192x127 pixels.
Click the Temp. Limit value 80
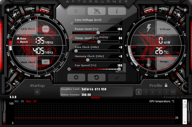pyautogui.click(x=120, y=38)
